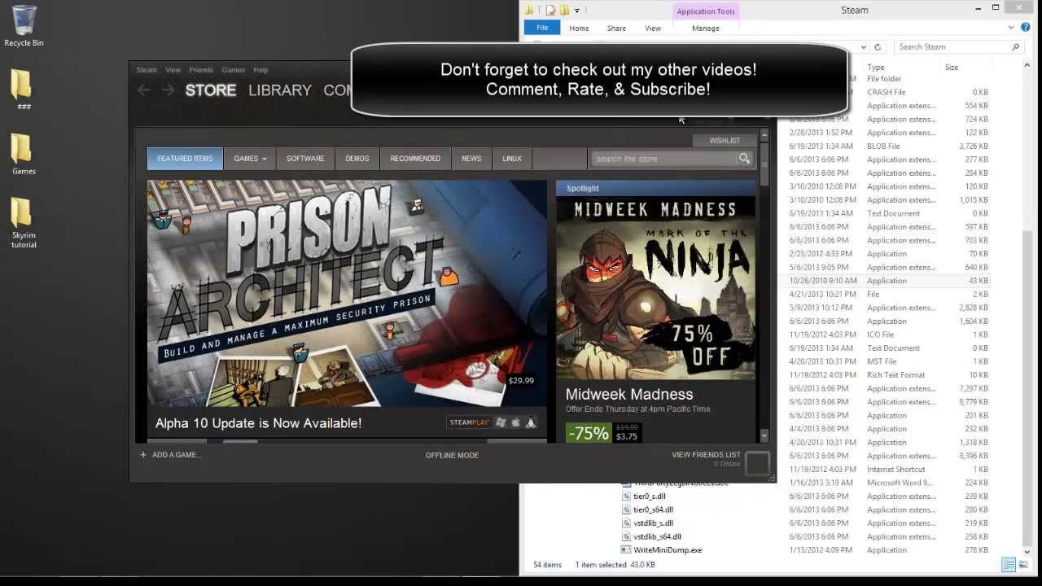Open the Friends menu in Steam
Viewport: 1042px width, 586px height.
click(201, 70)
